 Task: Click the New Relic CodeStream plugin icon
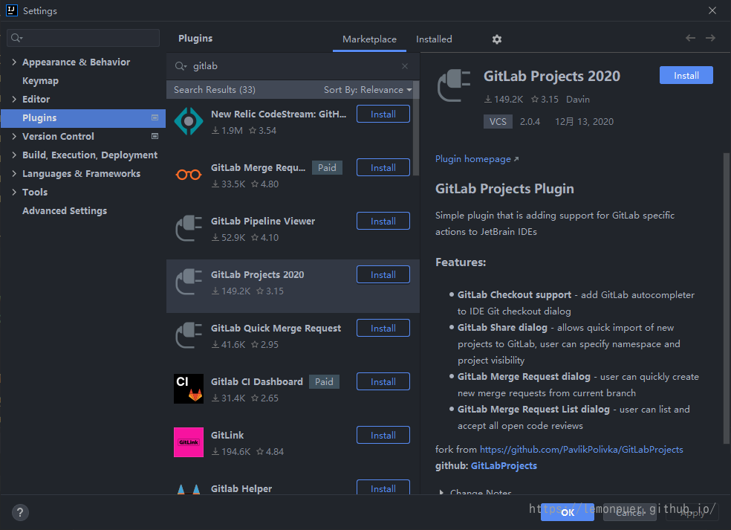(189, 121)
